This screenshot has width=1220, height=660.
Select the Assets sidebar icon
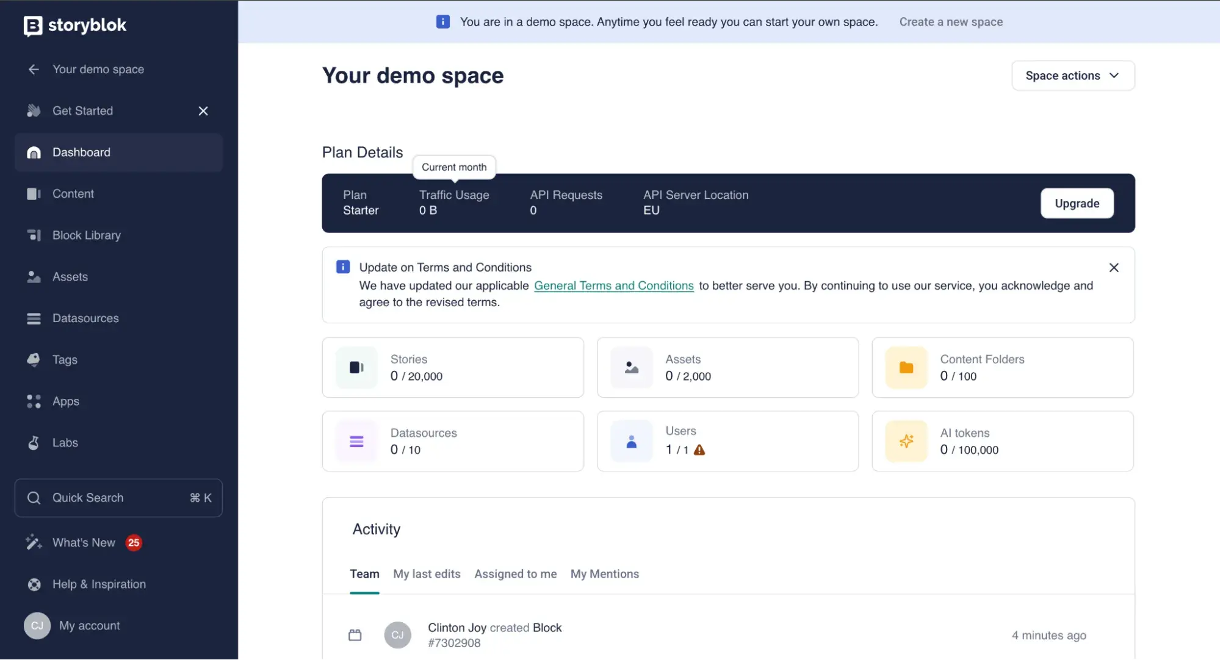(34, 277)
